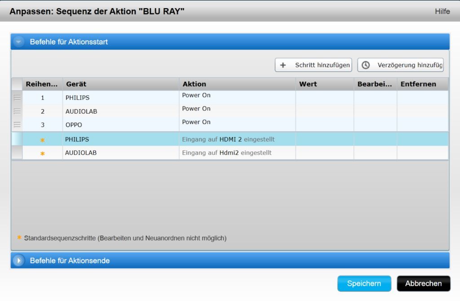The width and height of the screenshot is (460, 301).
Task: Open the Hilfe link
Action: (x=442, y=11)
